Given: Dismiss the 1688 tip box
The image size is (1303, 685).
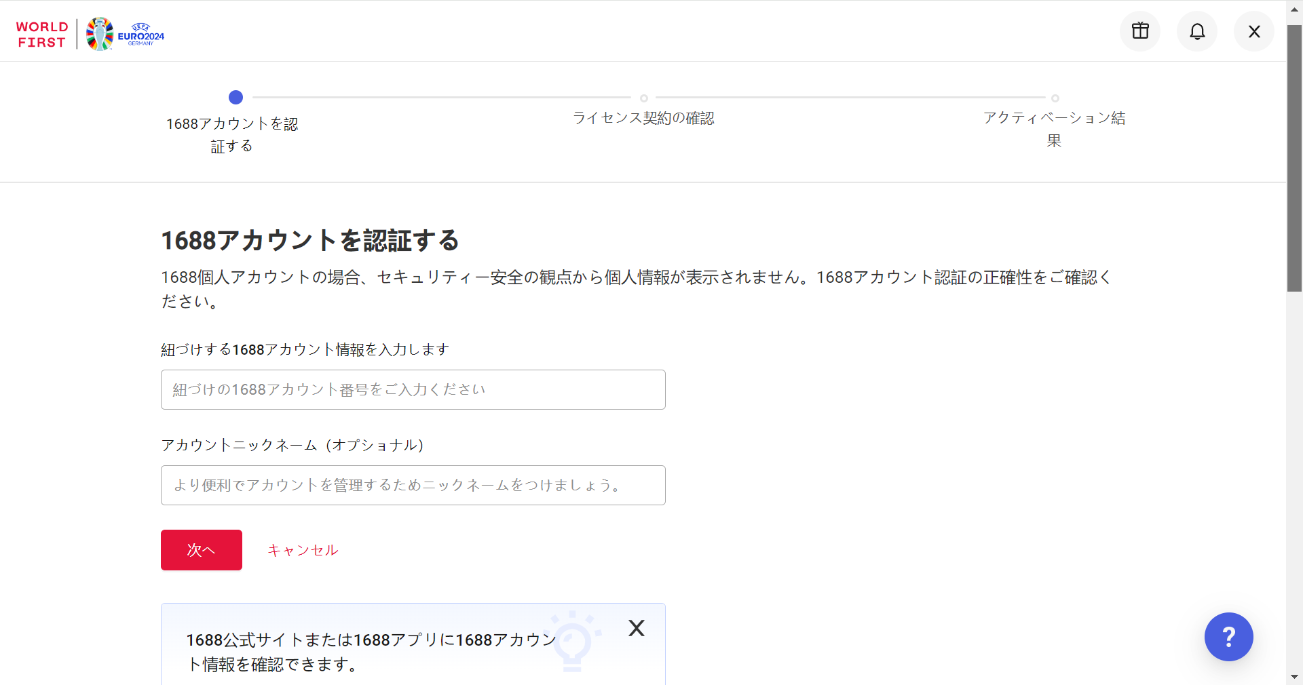Looking at the screenshot, I should [636, 628].
